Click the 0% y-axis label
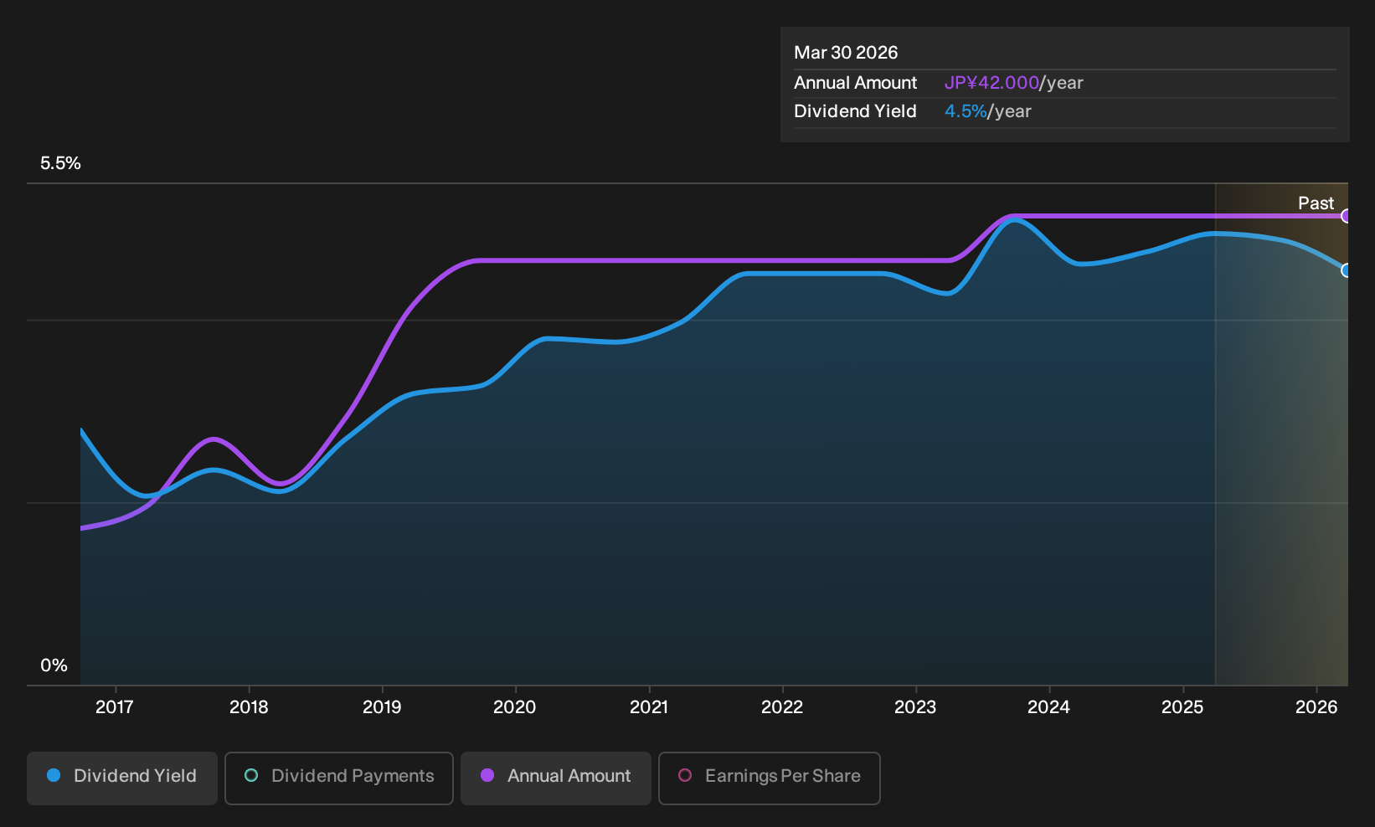The width and height of the screenshot is (1375, 827). [54, 665]
